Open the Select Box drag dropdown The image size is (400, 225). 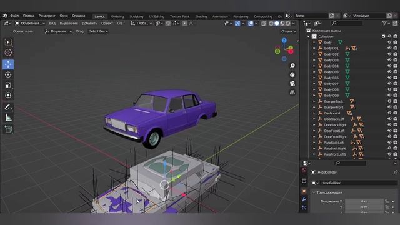click(x=98, y=31)
